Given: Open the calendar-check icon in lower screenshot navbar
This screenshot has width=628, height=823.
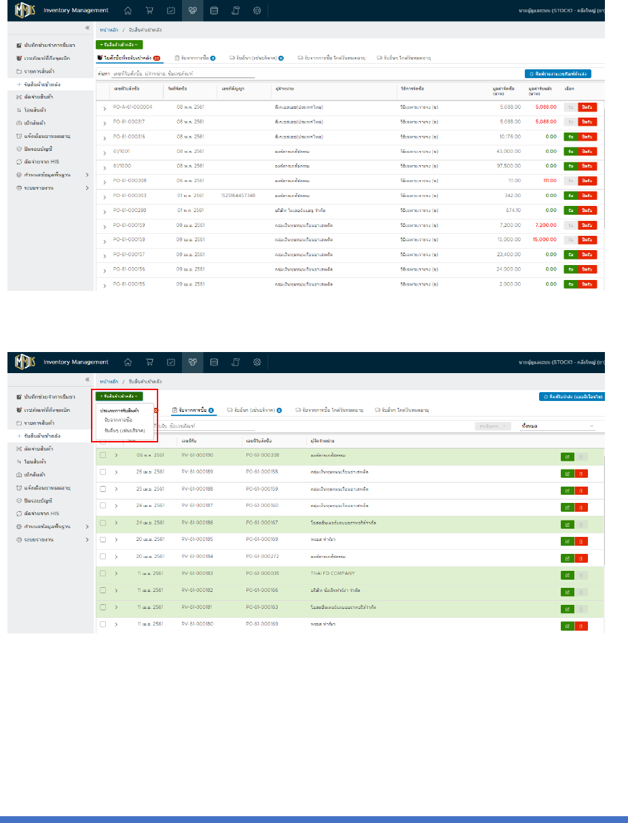Looking at the screenshot, I should tap(171, 362).
